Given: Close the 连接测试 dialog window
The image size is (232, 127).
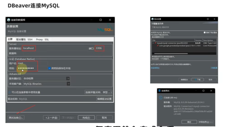Looking at the screenshot, I should point(211,91).
